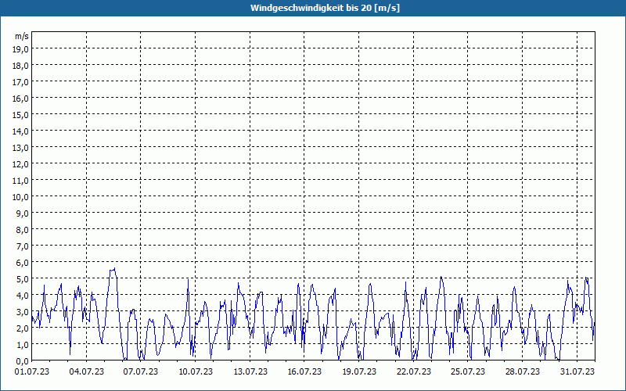Click the y-axis label '11,0'
The image size is (626, 391).
[21, 181]
